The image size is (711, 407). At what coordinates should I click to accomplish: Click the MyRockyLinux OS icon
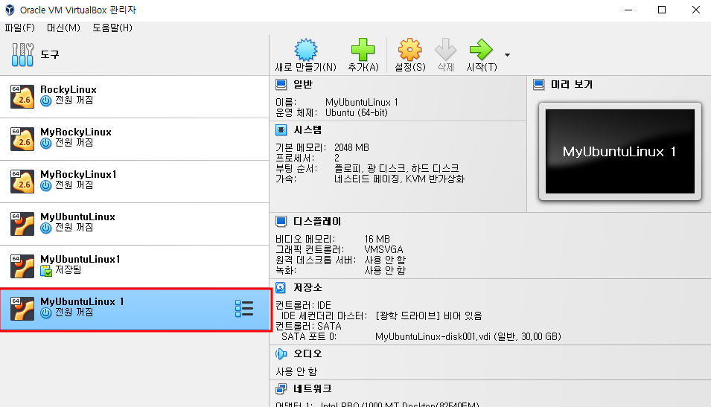[x=22, y=139]
